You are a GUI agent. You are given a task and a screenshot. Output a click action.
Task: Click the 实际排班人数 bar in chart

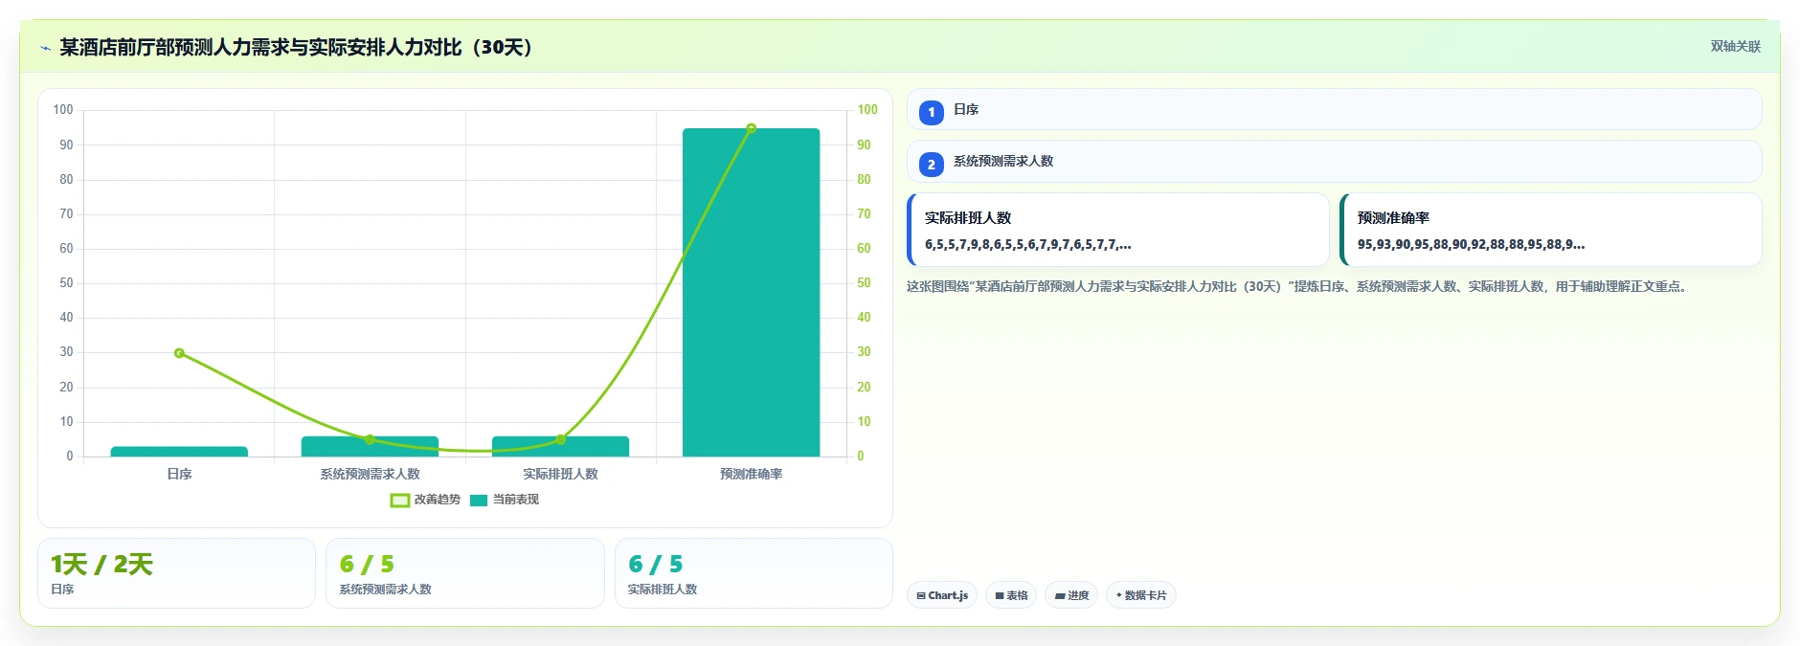(560, 447)
